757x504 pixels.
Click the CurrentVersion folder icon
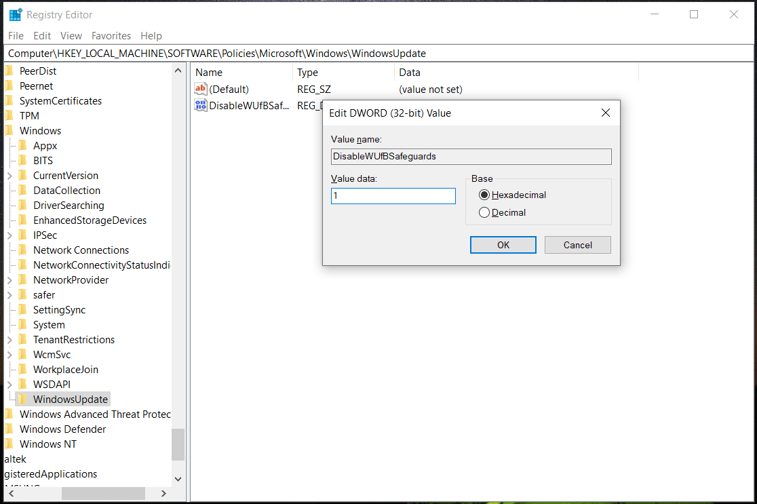tap(22, 176)
